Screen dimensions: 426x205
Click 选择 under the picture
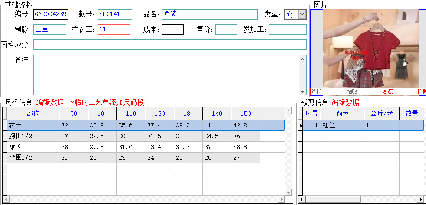(317, 91)
